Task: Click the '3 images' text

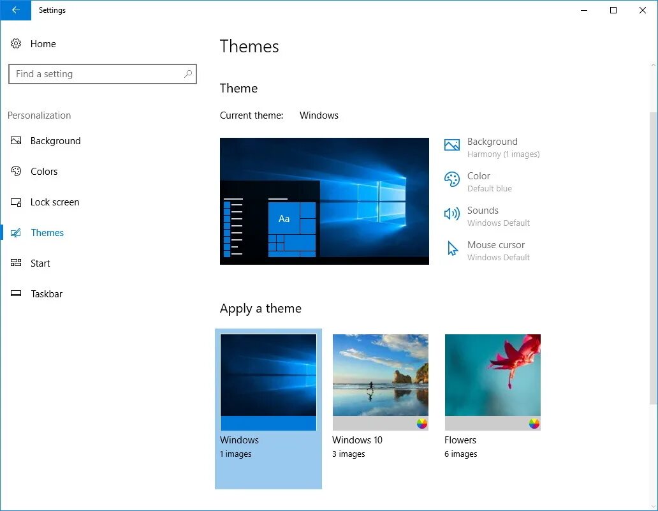Action: 349,454
